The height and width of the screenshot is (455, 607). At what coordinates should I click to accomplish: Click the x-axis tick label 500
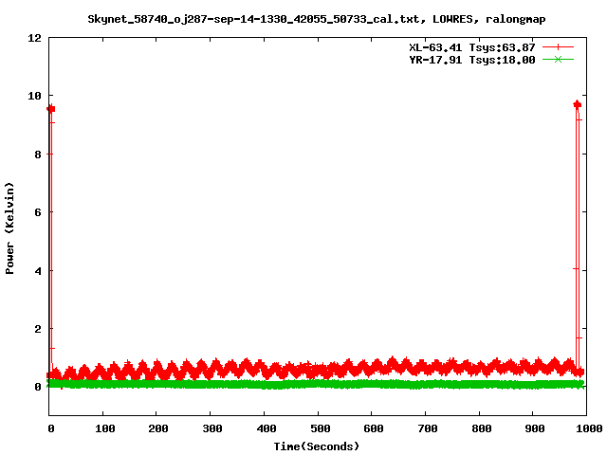321,428
